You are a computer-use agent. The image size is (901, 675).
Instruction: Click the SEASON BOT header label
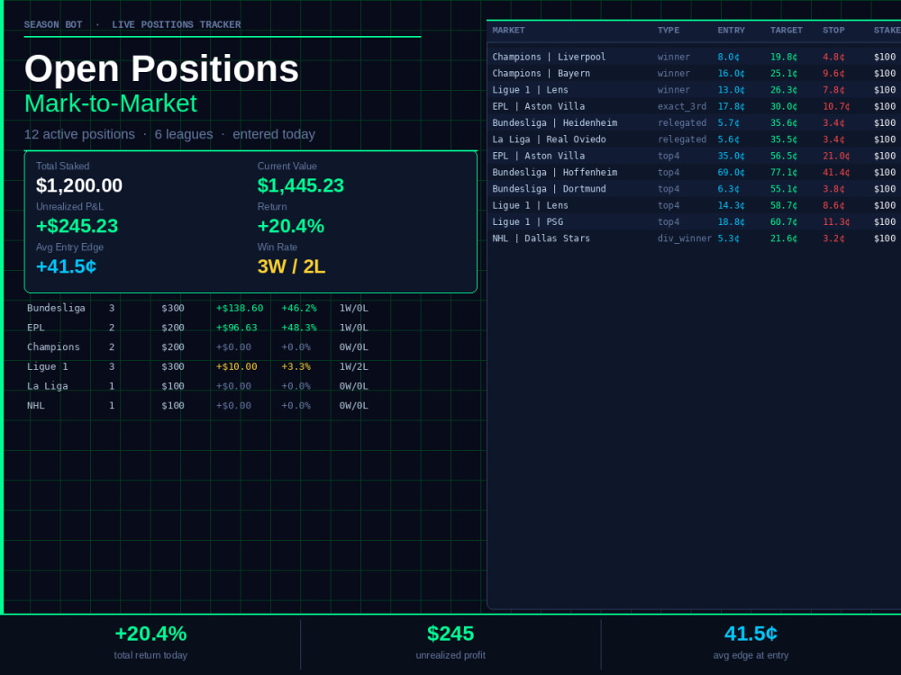tap(53, 24)
